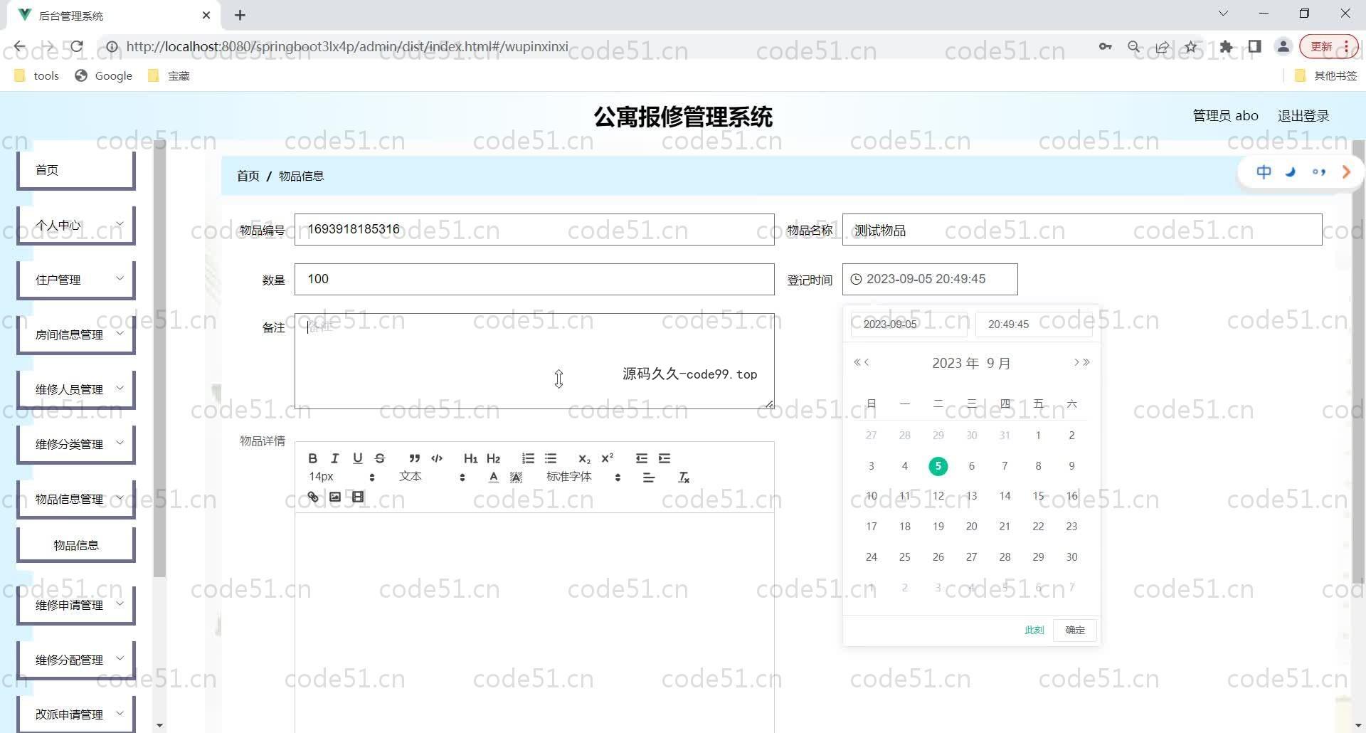Click 确定 in the date picker
This screenshot has width=1366, height=733.
pos(1074,630)
